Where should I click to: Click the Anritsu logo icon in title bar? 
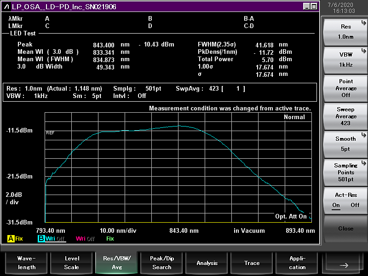point(6,6)
